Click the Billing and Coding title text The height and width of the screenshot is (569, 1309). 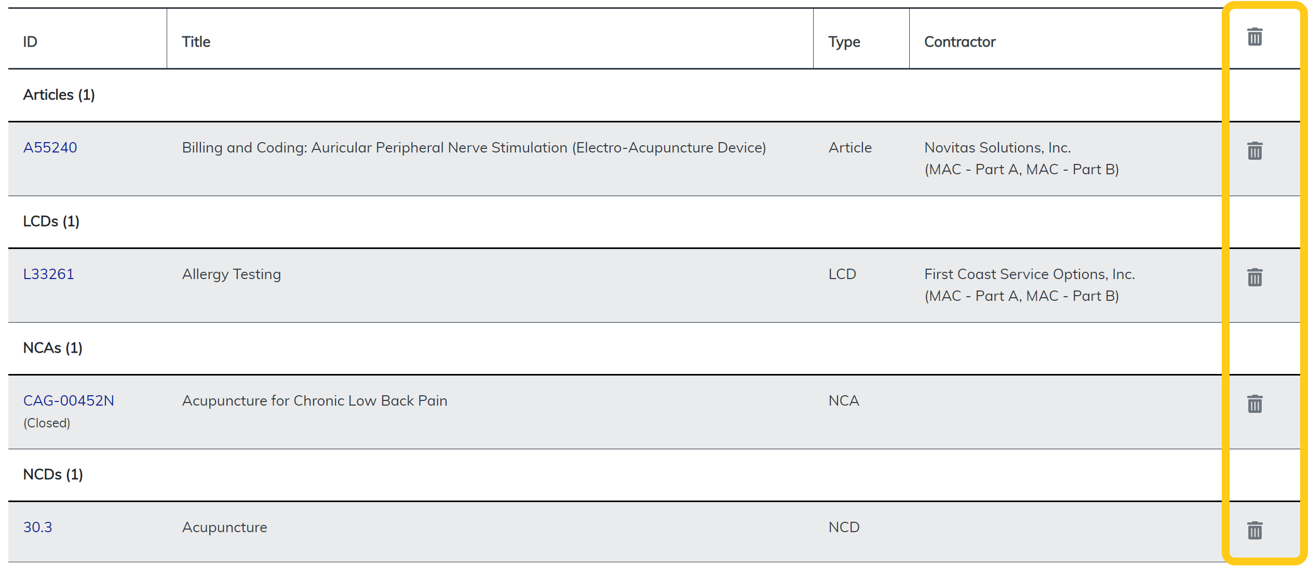(x=474, y=148)
